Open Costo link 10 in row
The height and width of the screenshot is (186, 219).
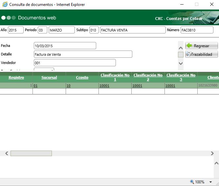tap(68, 86)
